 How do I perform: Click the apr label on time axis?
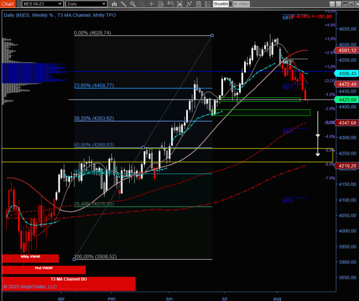pos(61,299)
